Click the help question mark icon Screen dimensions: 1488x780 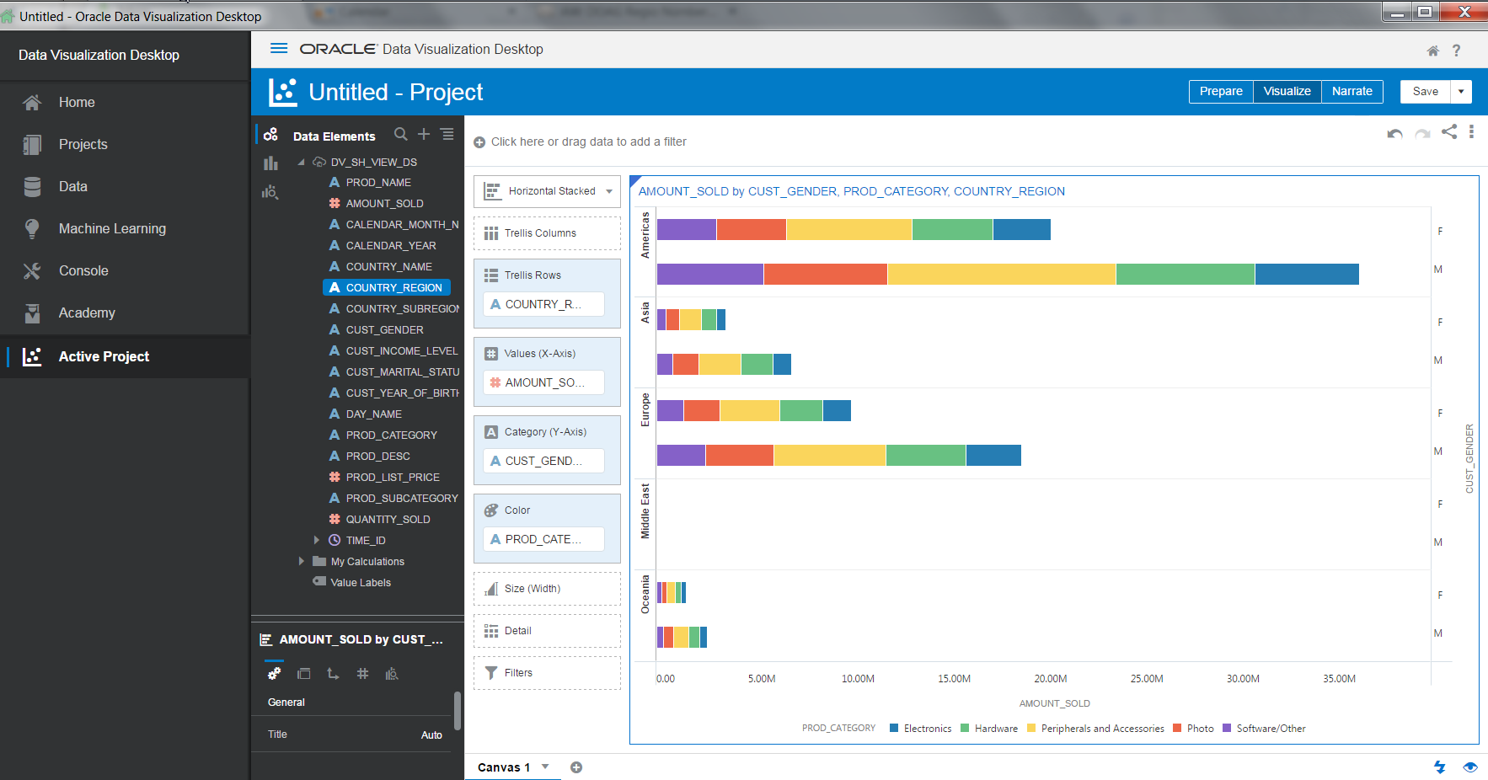(1456, 51)
